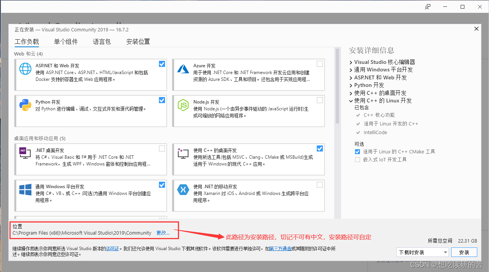Collapse 使用 C++ 的 Linux 开发 details
Viewport: 489px width, 272px height.
(350, 100)
